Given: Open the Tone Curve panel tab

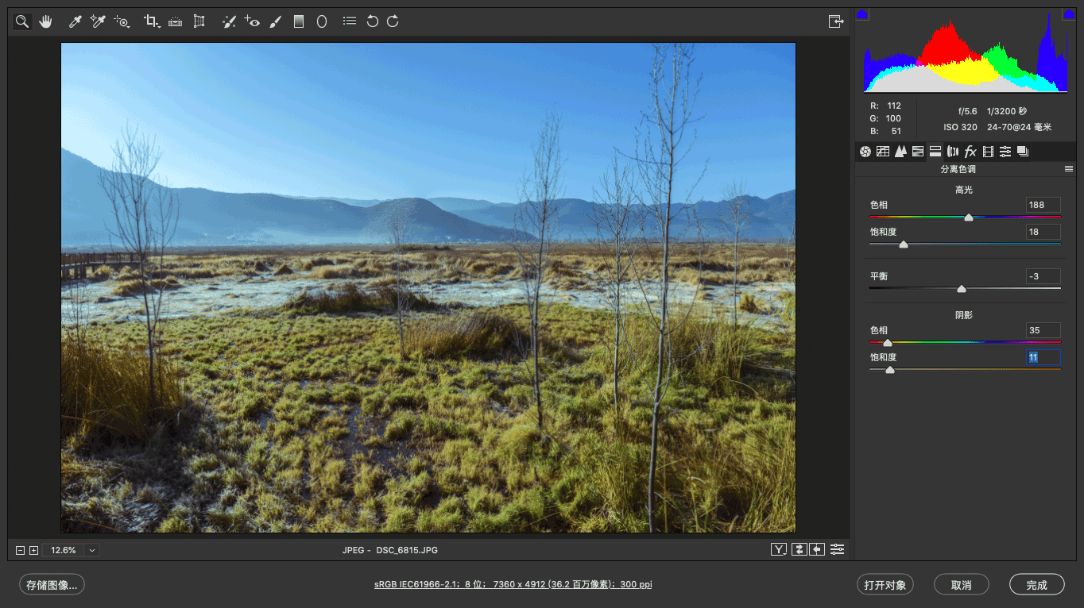Looking at the screenshot, I should point(883,152).
